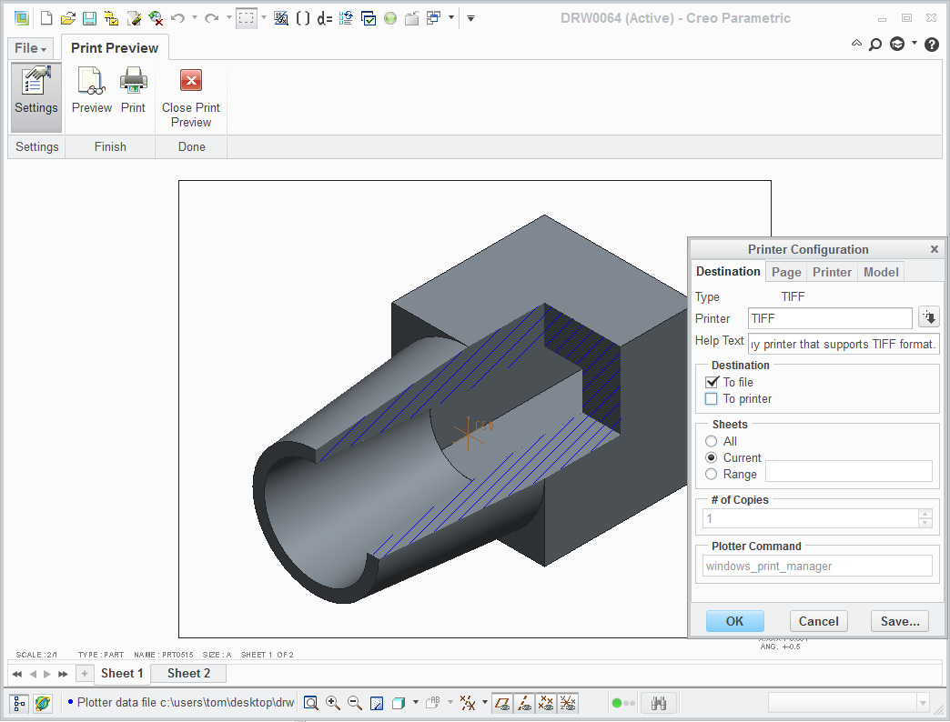
Task: Toggle the model tree icon in status bar
Action: coord(19,703)
